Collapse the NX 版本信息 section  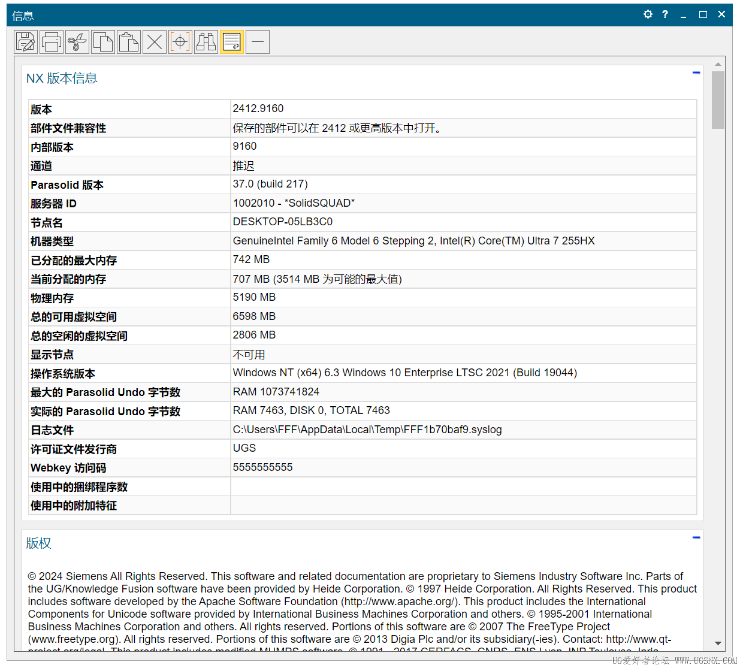point(696,72)
